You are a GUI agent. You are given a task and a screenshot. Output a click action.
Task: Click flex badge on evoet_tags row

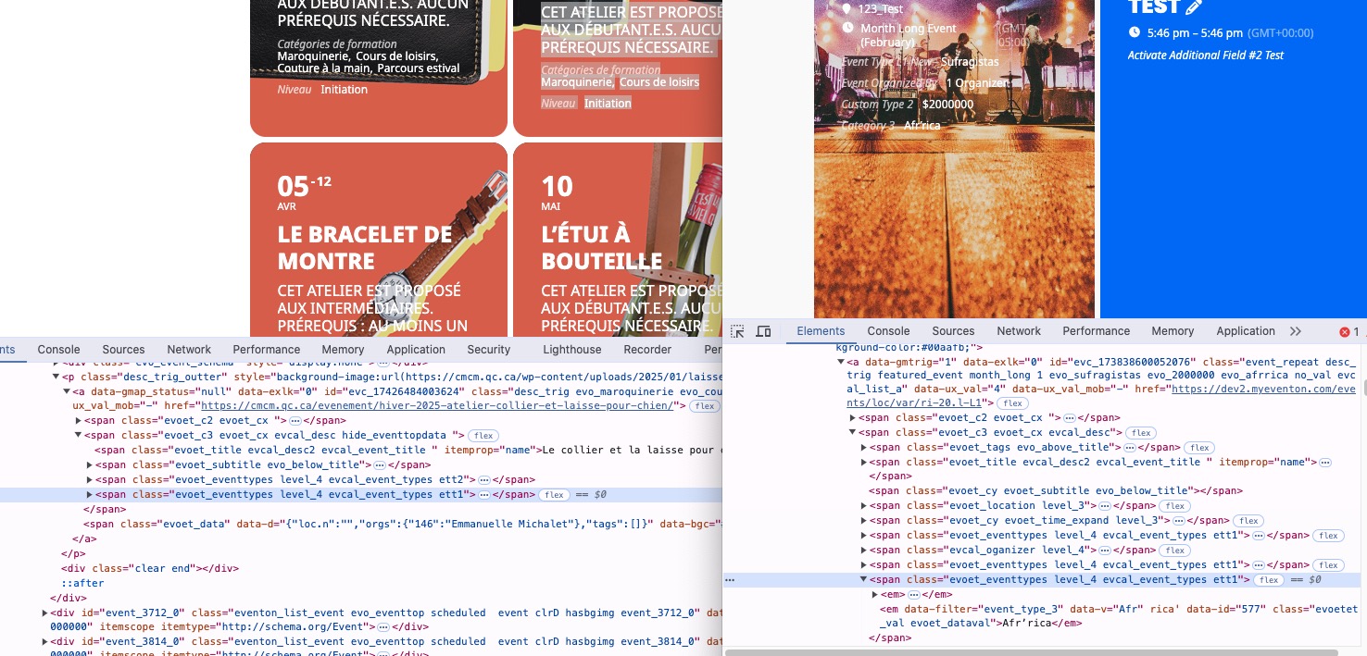1199,447
